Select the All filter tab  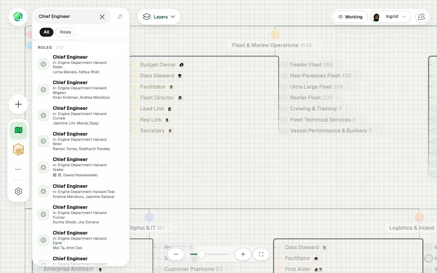pos(47,32)
